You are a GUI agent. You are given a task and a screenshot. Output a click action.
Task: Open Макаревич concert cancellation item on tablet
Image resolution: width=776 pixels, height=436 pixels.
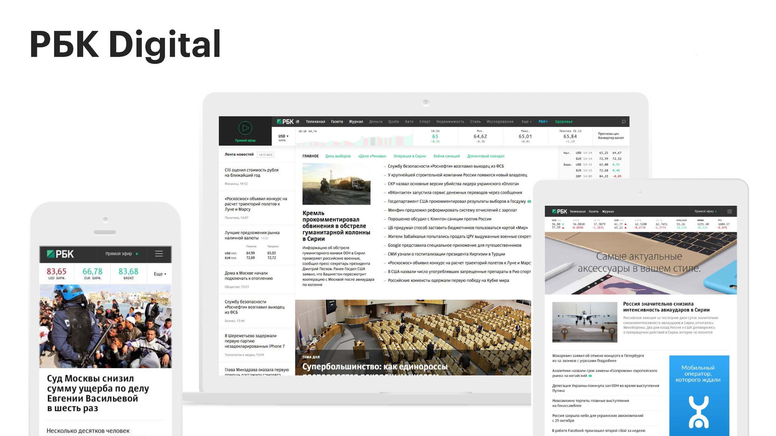[598, 358]
